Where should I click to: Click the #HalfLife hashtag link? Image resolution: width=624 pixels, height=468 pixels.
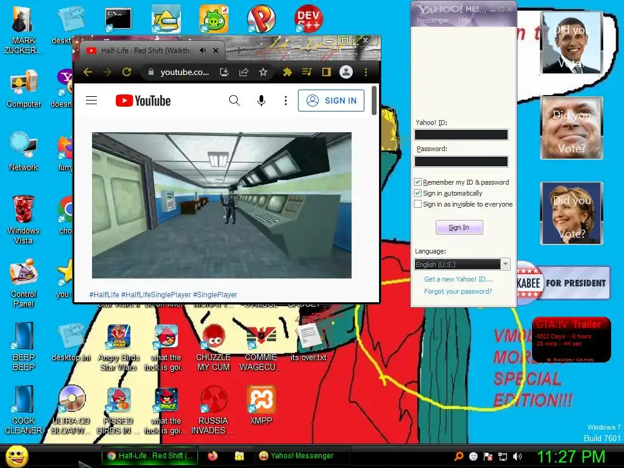104,294
